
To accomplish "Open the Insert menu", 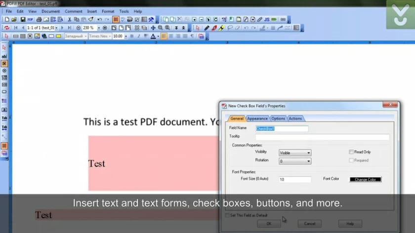I will [92, 11].
